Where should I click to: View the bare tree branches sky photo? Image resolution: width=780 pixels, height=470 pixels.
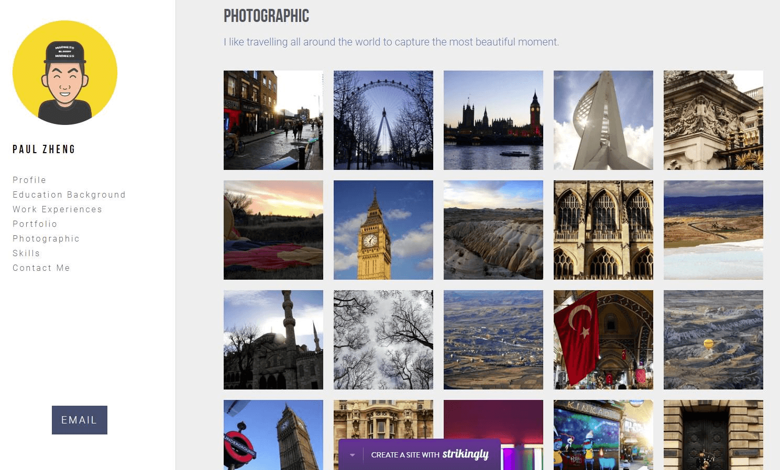[x=383, y=340]
